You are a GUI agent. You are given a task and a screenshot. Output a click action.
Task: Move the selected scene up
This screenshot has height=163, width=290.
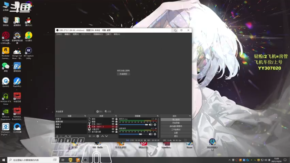66,136
